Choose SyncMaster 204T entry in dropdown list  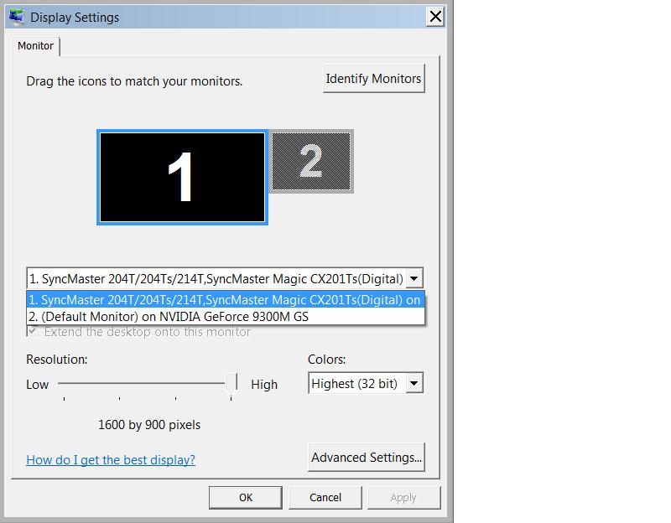pos(226,300)
